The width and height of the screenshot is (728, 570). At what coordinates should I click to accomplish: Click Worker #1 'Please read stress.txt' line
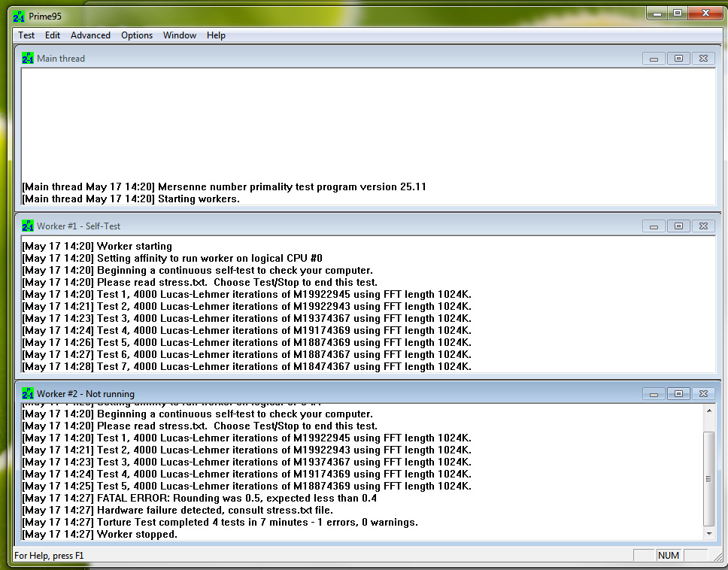(x=199, y=282)
